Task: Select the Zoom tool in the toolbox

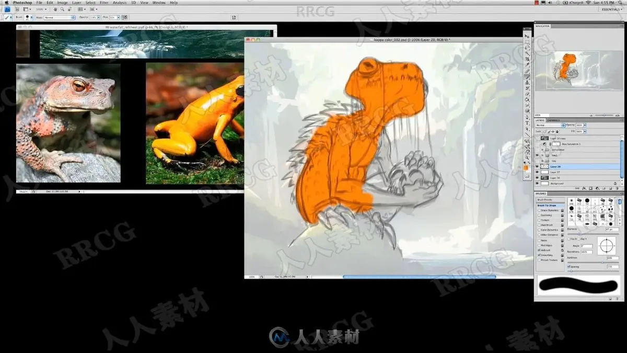Action: [527, 158]
